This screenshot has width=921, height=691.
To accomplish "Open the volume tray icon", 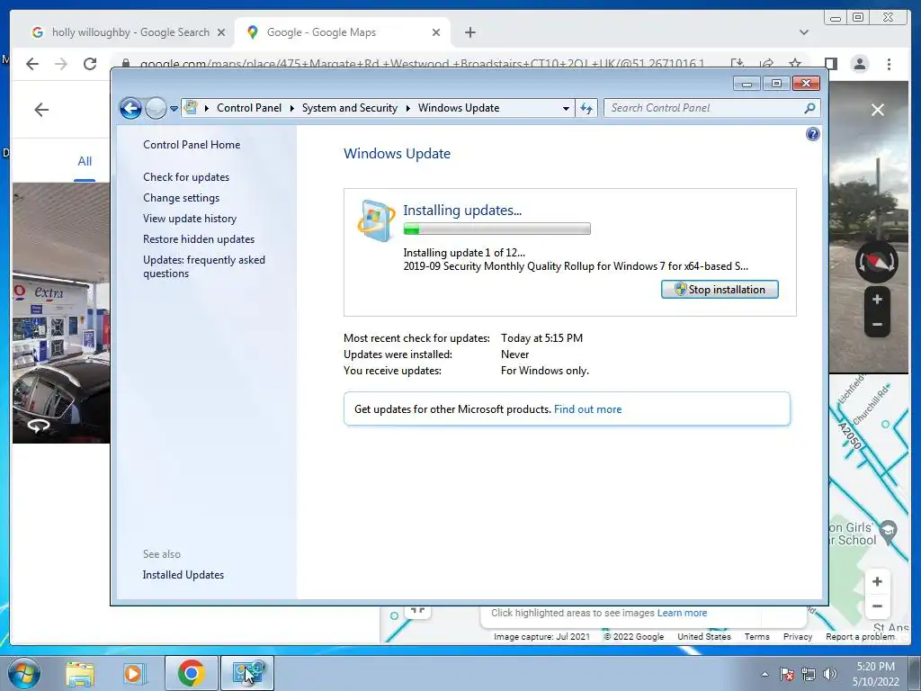I will [830, 674].
